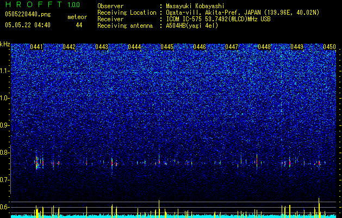342x218 pixels.
Task: Click the meteor count label
Action: point(77,17)
